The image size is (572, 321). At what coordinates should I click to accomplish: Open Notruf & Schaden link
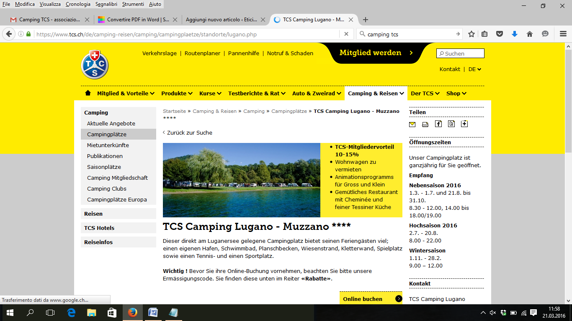[x=290, y=53]
